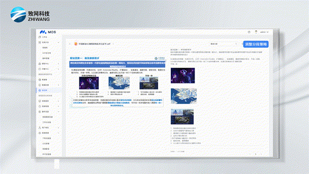Viewport: 309px width, 174px height.
Task: Open the admin account dropdown
Action: [x=264, y=32]
